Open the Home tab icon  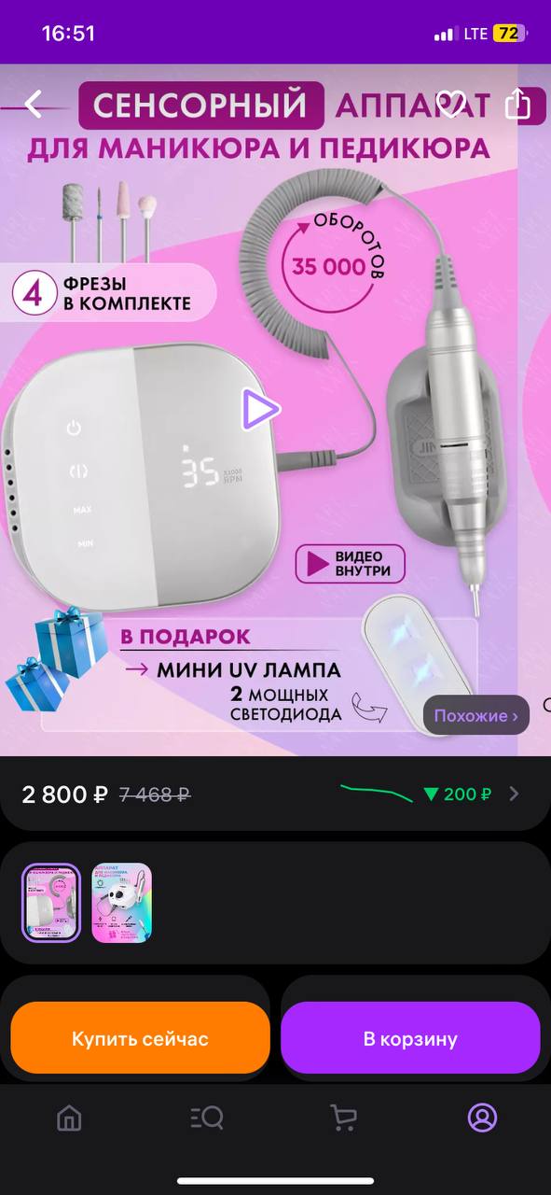(x=69, y=1118)
